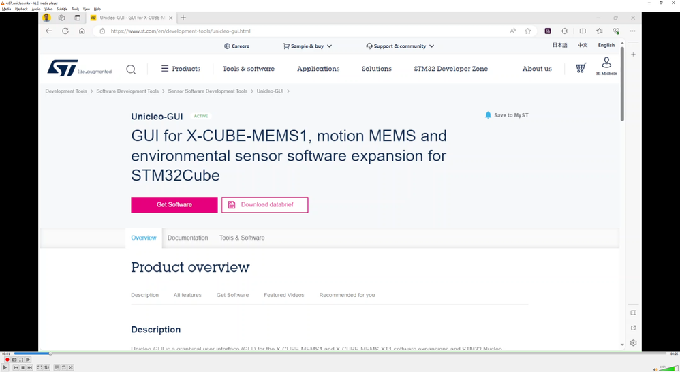Click the VLC seek bar
Screen dimensions: 680x372
340,354
